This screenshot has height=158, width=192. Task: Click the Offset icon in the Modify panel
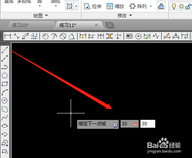point(161,6)
